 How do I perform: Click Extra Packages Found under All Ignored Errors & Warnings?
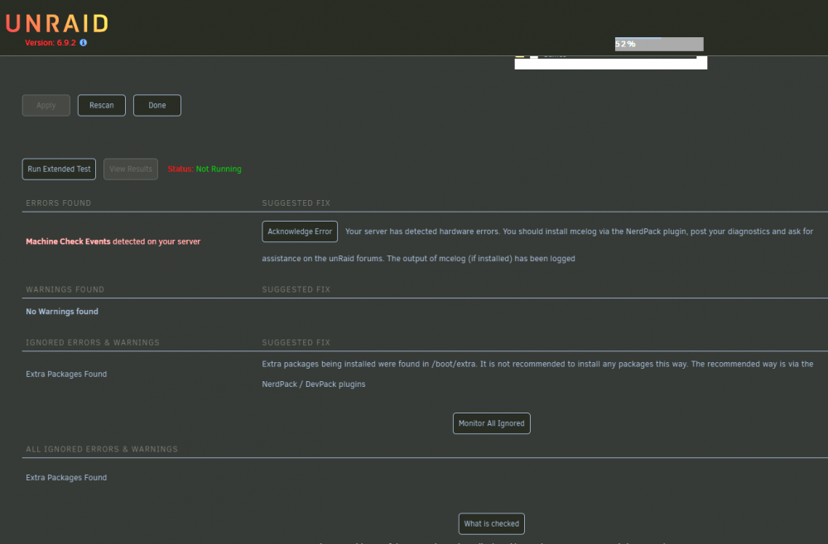point(66,478)
